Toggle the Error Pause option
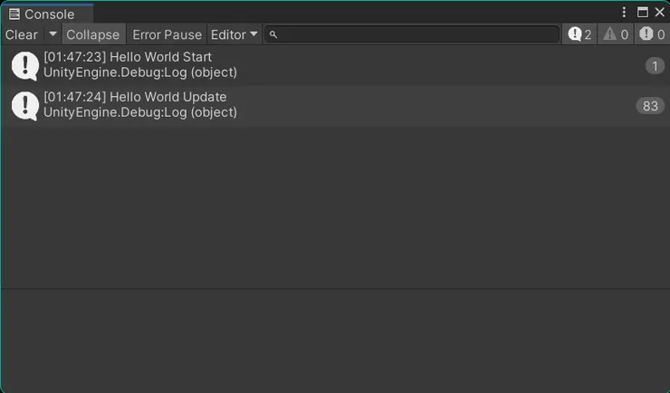670x393 pixels. (167, 34)
